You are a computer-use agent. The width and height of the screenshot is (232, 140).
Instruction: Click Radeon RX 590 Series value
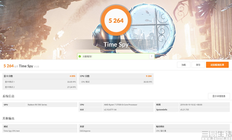click(37, 105)
